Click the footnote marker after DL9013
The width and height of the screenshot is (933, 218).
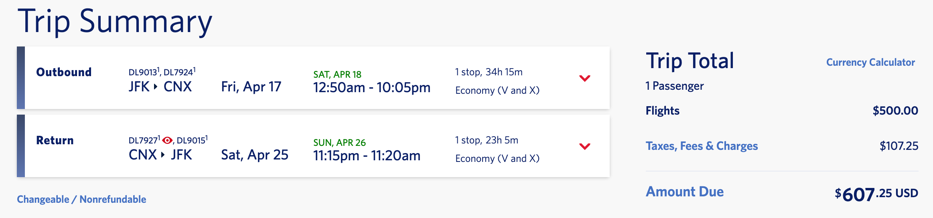click(158, 69)
